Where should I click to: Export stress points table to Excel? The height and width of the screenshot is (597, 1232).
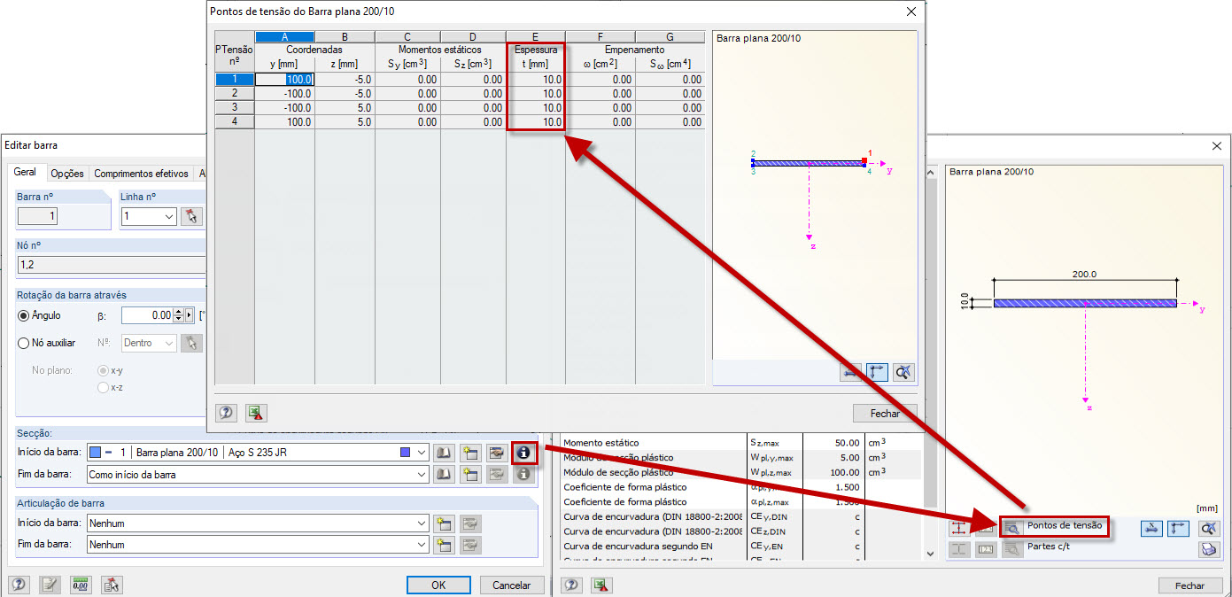tap(256, 413)
